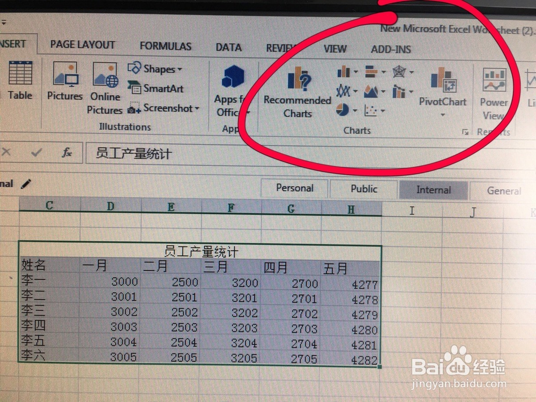The height and width of the screenshot is (402, 536).
Task: Click the 姓名 header cell
Action: 49,265
